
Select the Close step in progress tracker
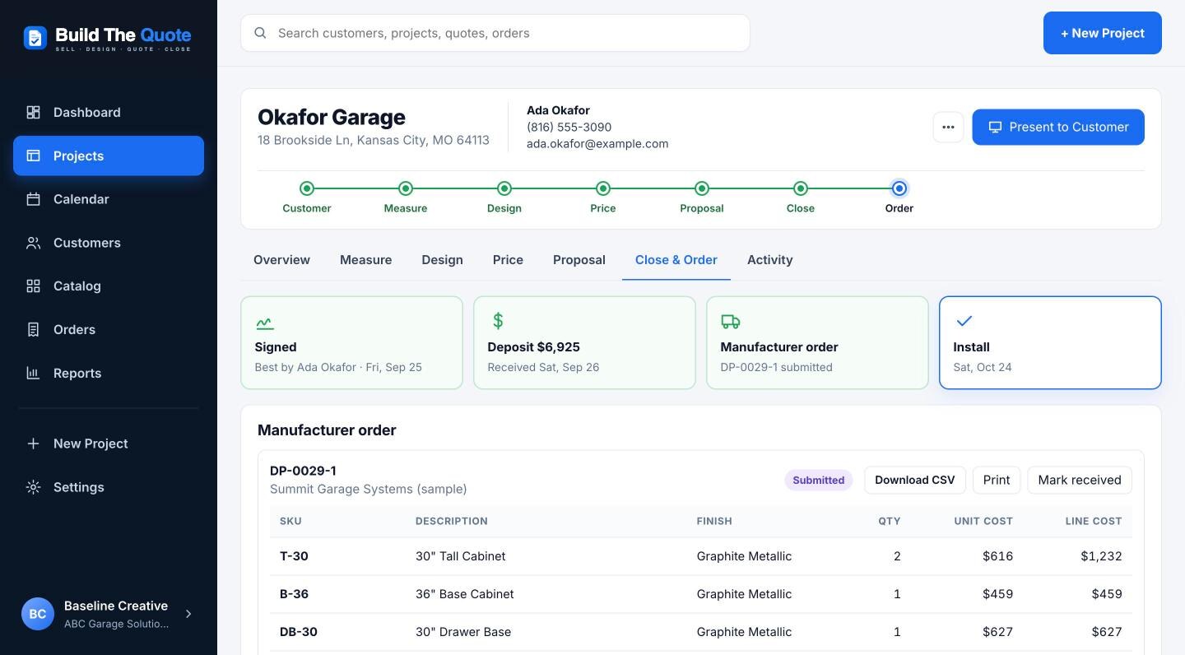coord(801,197)
